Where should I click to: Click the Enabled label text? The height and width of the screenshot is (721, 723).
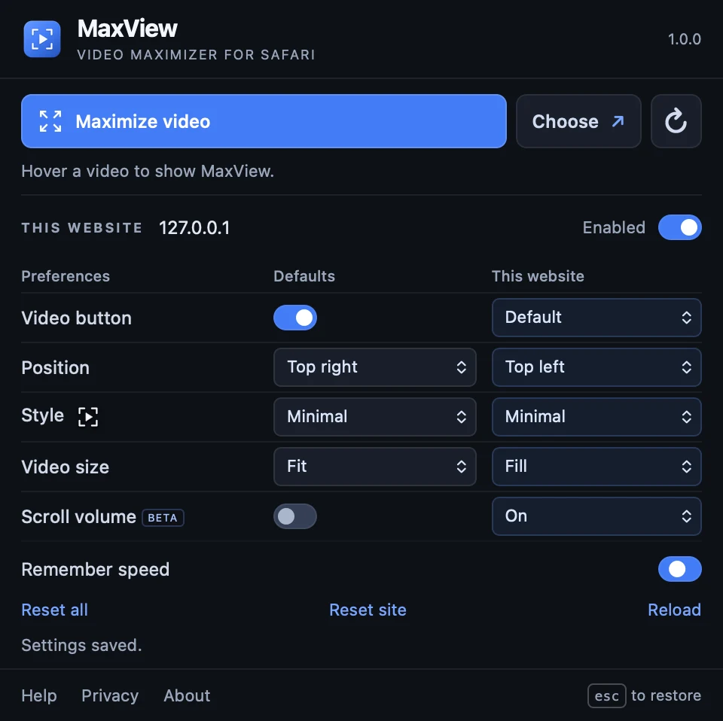[x=614, y=227]
